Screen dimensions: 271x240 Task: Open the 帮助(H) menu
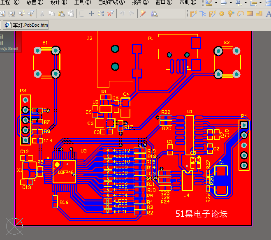pyautogui.click(x=188, y=2)
